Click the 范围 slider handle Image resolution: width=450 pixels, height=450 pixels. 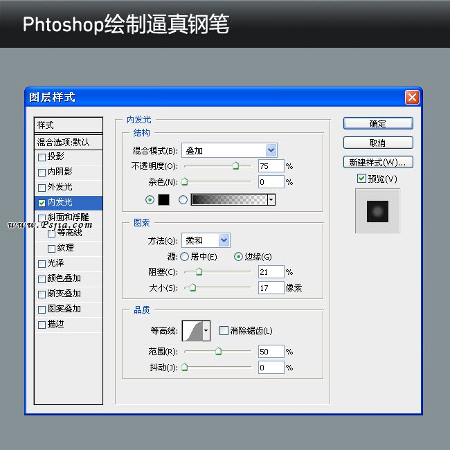click(218, 351)
